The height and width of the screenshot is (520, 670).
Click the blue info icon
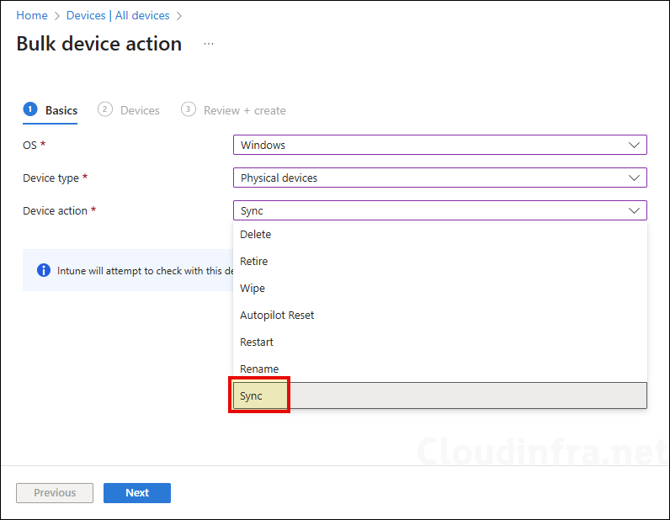point(44,270)
